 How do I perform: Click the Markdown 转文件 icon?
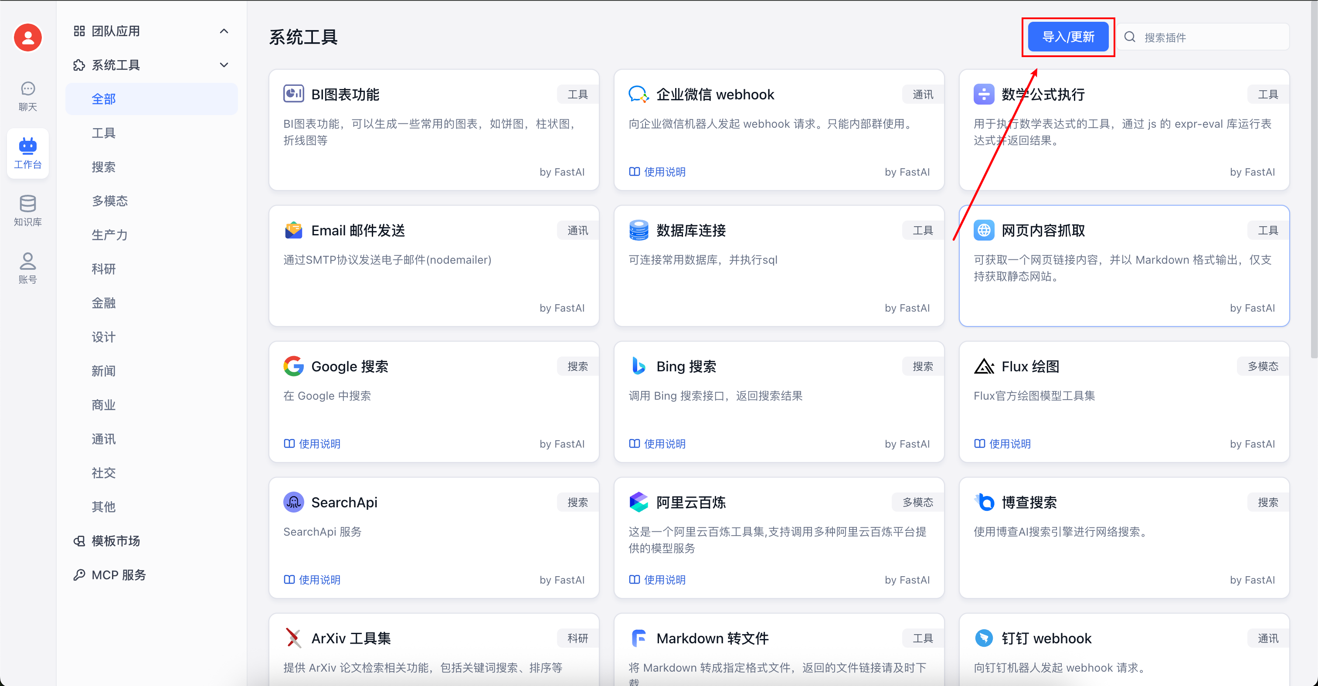coord(639,638)
